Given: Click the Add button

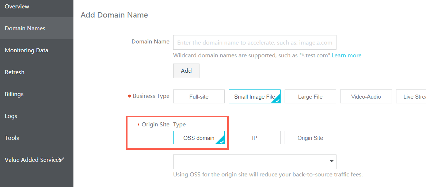Looking at the screenshot, I should (x=186, y=71).
